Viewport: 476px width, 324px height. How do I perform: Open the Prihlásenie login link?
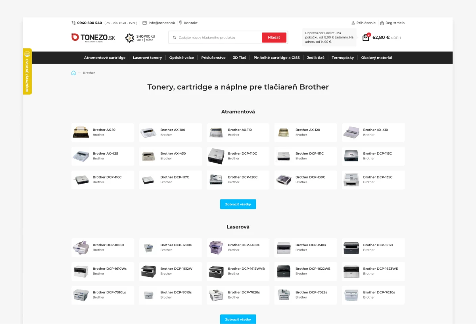(366, 23)
